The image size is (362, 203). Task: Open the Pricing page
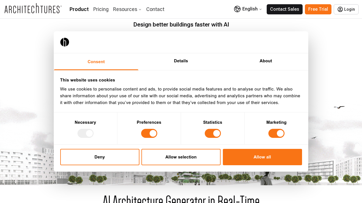(x=101, y=9)
